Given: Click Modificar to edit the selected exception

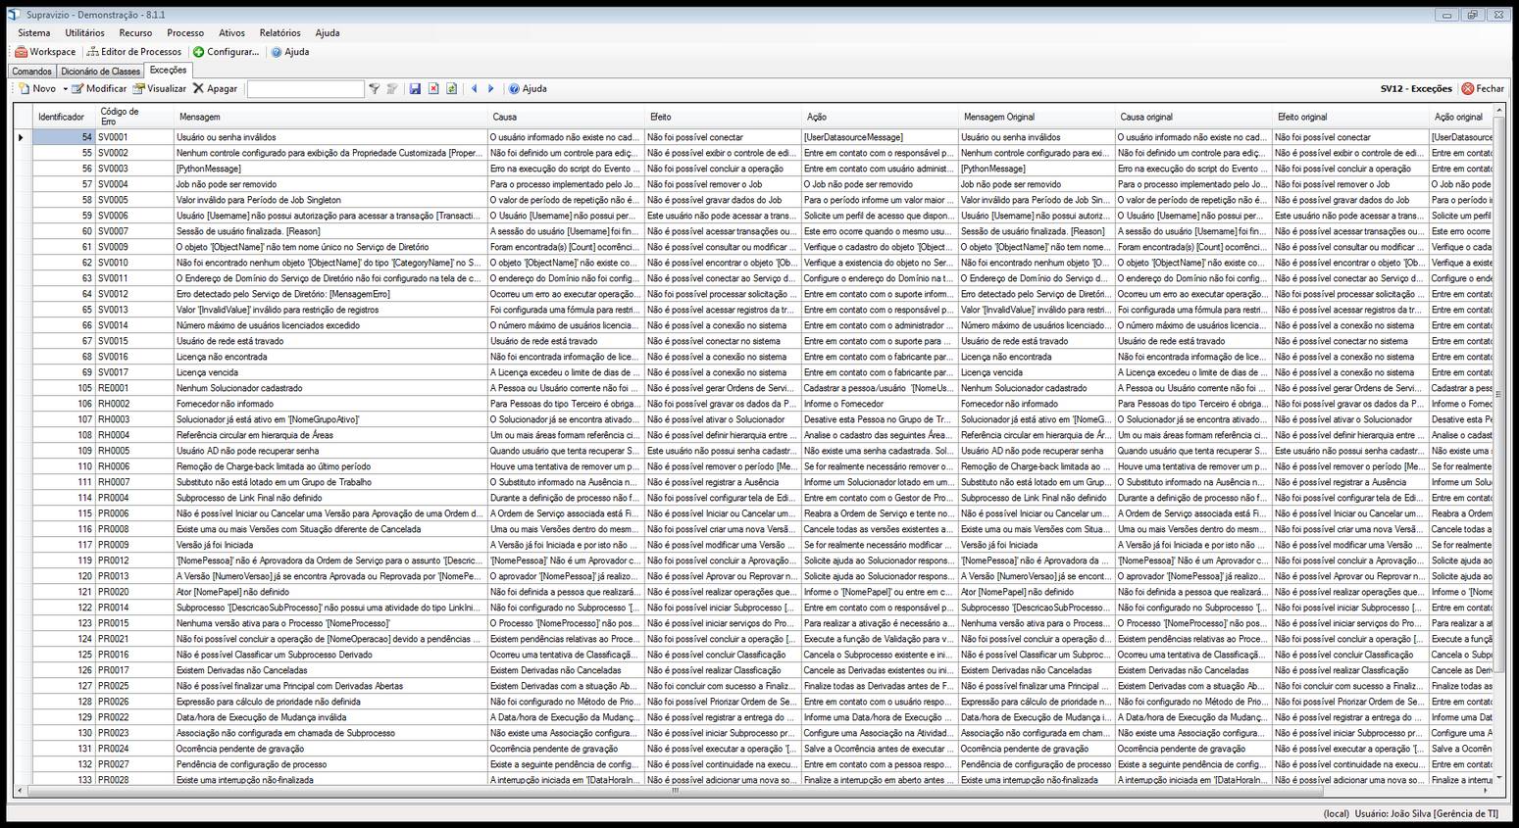Looking at the screenshot, I should pyautogui.click(x=98, y=88).
